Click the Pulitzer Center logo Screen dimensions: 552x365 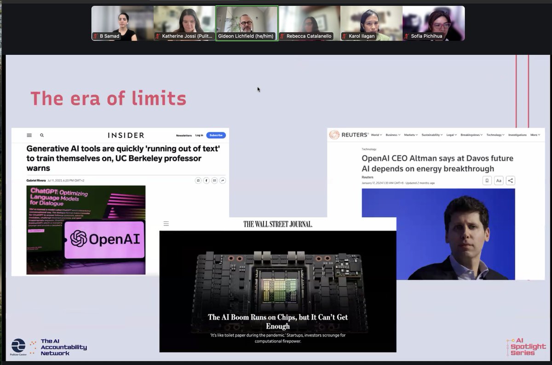click(18, 347)
